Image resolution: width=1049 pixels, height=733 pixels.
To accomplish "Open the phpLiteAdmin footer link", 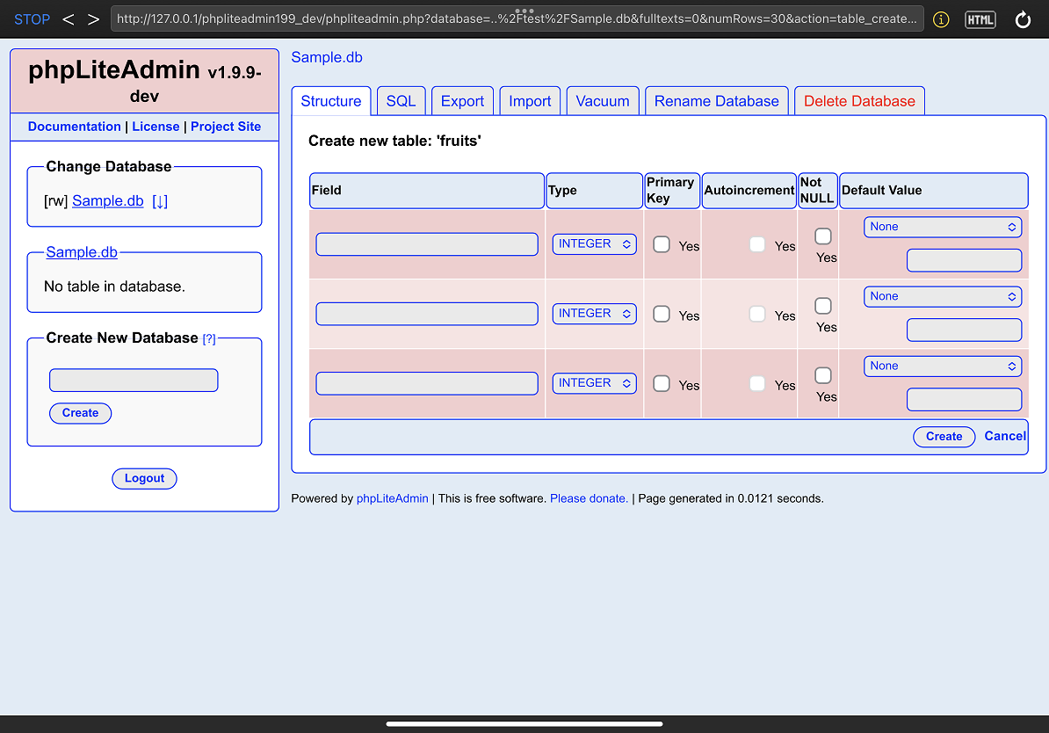I will click(x=392, y=498).
